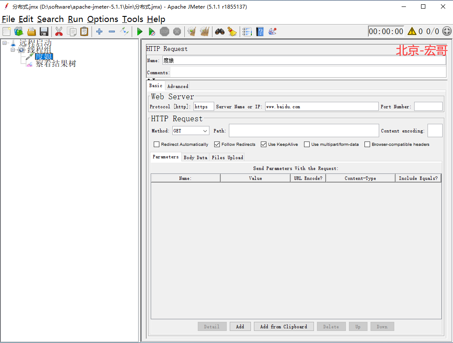Select the Parameters tab
This screenshot has height=343, width=453.
[x=166, y=157]
